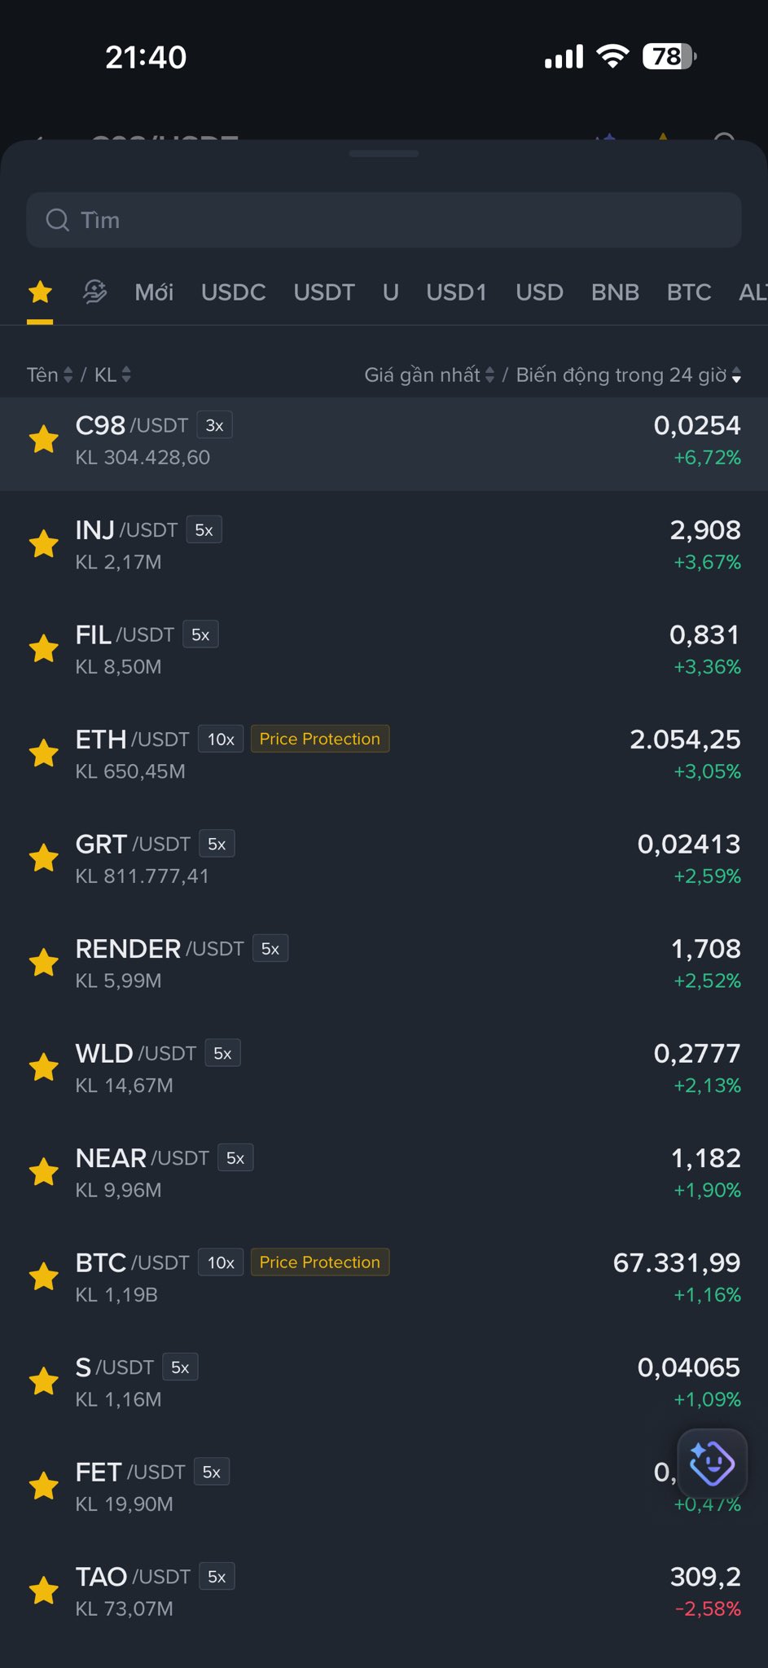
Task: Sort by KL volume column
Action: [x=112, y=375]
